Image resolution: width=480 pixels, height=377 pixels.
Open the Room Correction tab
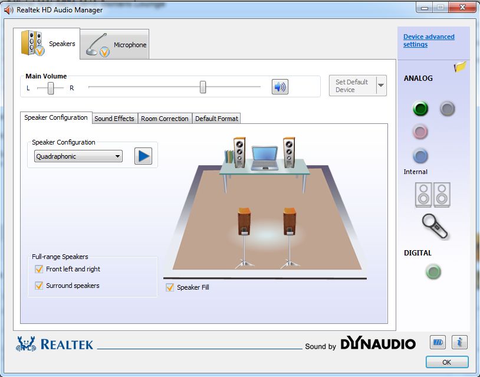(x=165, y=119)
